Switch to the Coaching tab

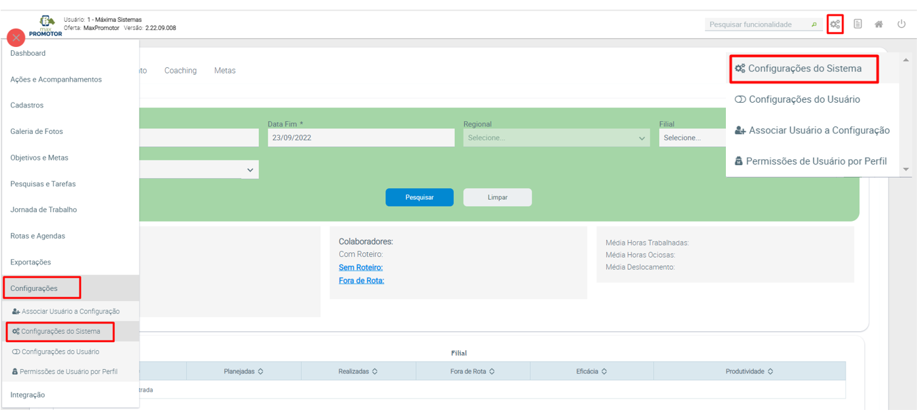(180, 71)
